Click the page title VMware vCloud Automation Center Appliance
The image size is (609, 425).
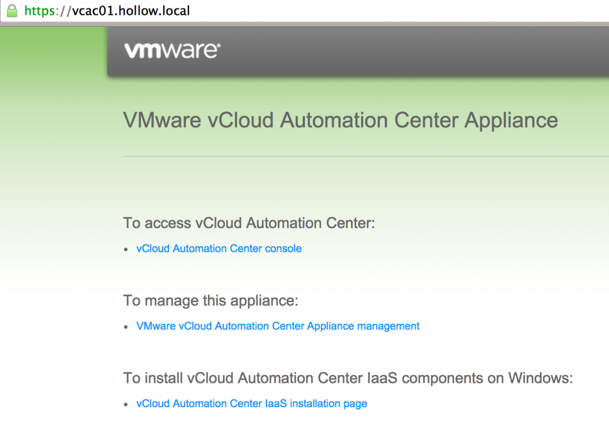click(340, 120)
